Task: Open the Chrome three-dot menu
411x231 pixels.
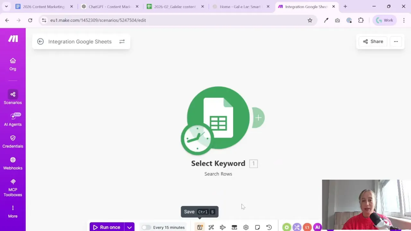Action: (404, 20)
